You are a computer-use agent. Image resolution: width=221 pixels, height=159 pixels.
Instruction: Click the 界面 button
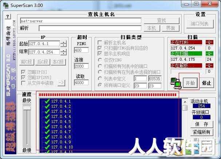pos(171,28)
